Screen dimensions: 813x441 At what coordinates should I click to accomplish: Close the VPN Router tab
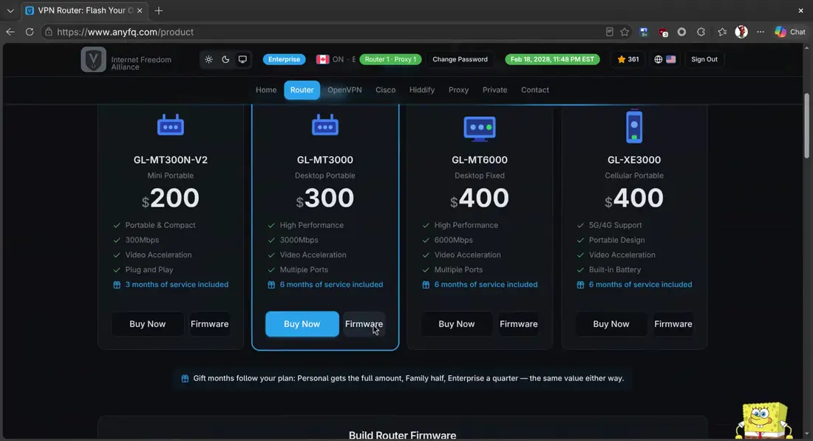(140, 10)
